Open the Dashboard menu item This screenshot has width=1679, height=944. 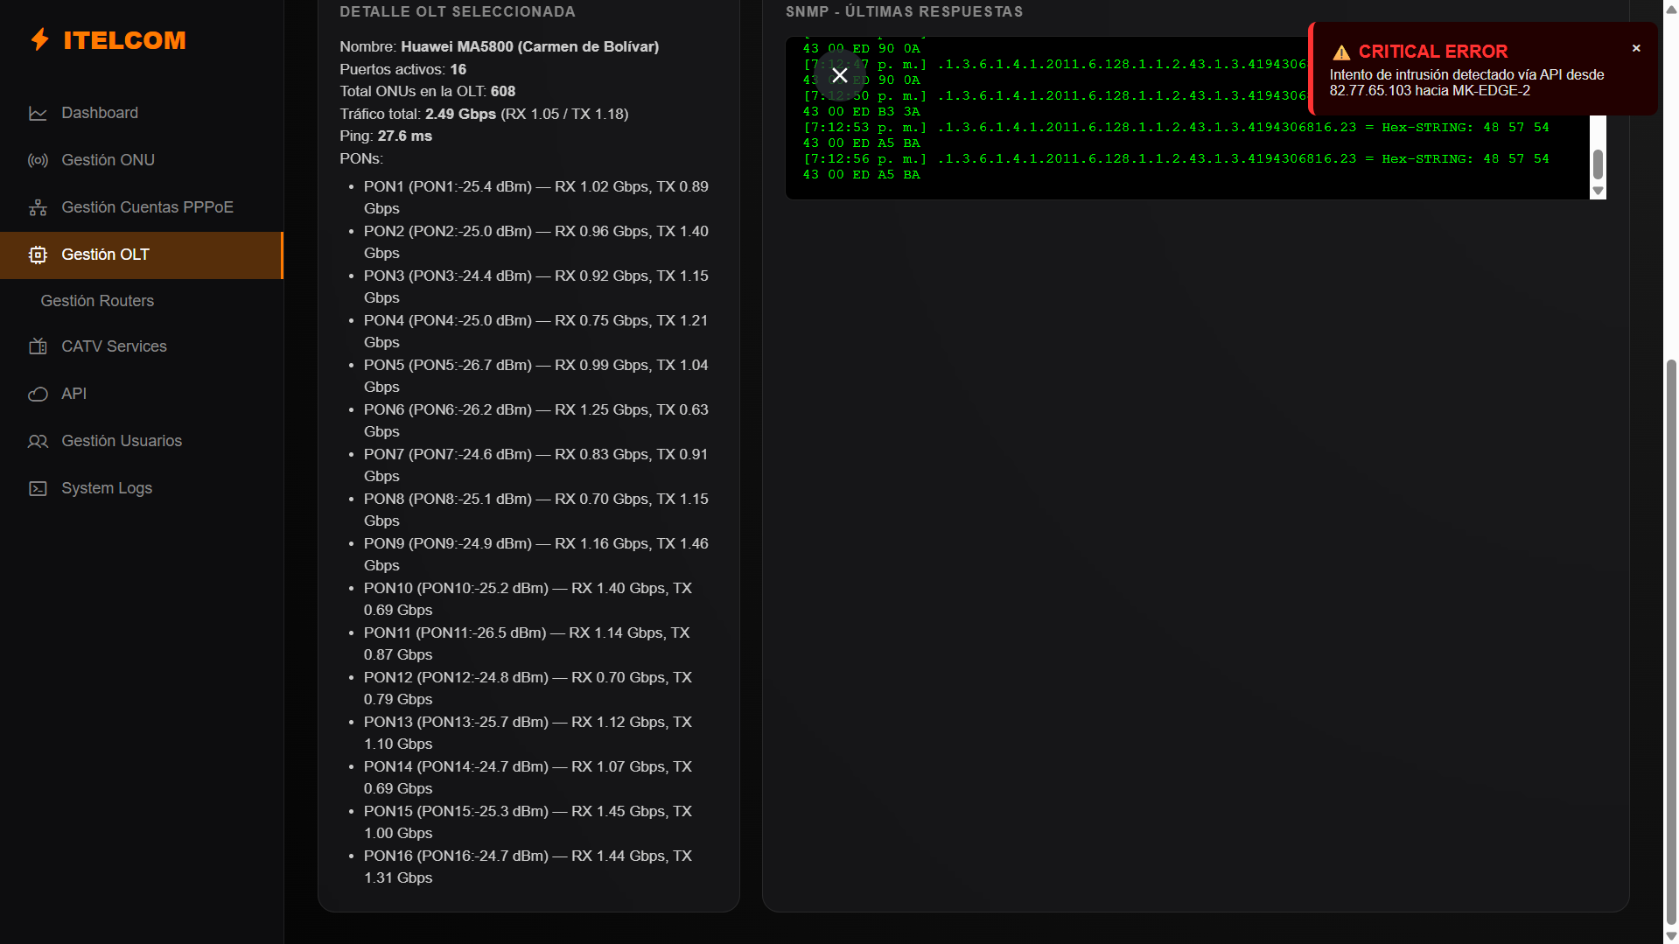pyautogui.click(x=142, y=113)
